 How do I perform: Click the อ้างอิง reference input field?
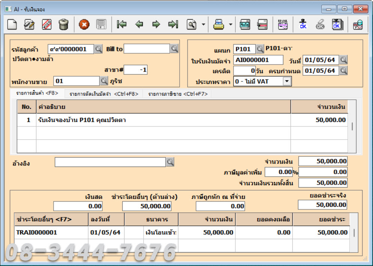[110, 162]
